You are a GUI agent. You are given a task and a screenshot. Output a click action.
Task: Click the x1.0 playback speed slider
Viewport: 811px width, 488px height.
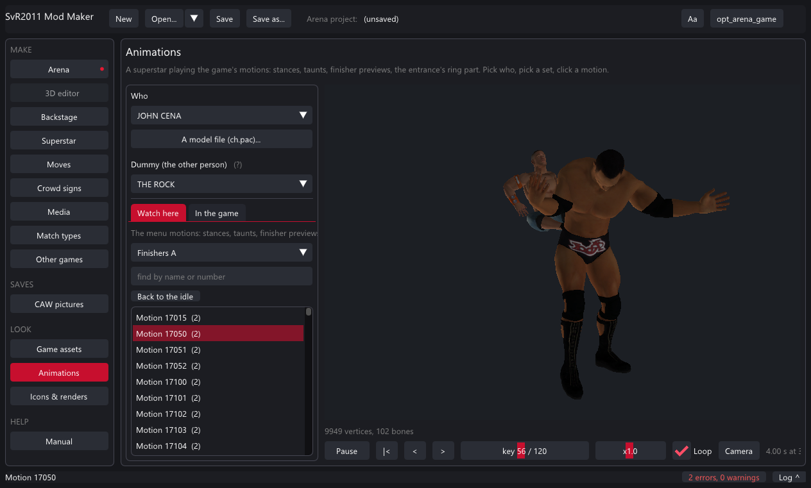pyautogui.click(x=630, y=451)
